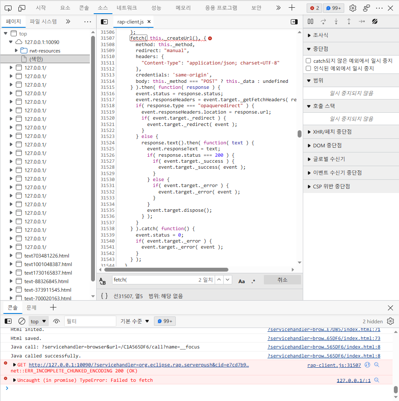
Task: Expand the rwt-resources folder
Action: coord(16,50)
